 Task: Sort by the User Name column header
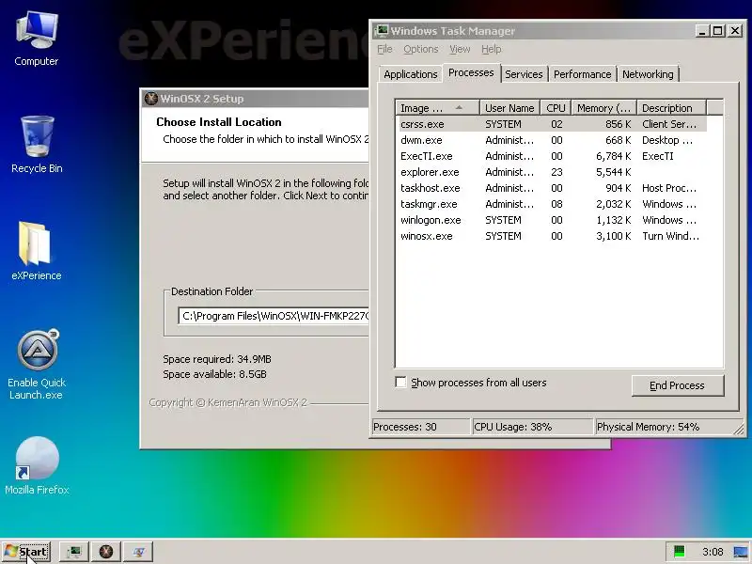509,108
